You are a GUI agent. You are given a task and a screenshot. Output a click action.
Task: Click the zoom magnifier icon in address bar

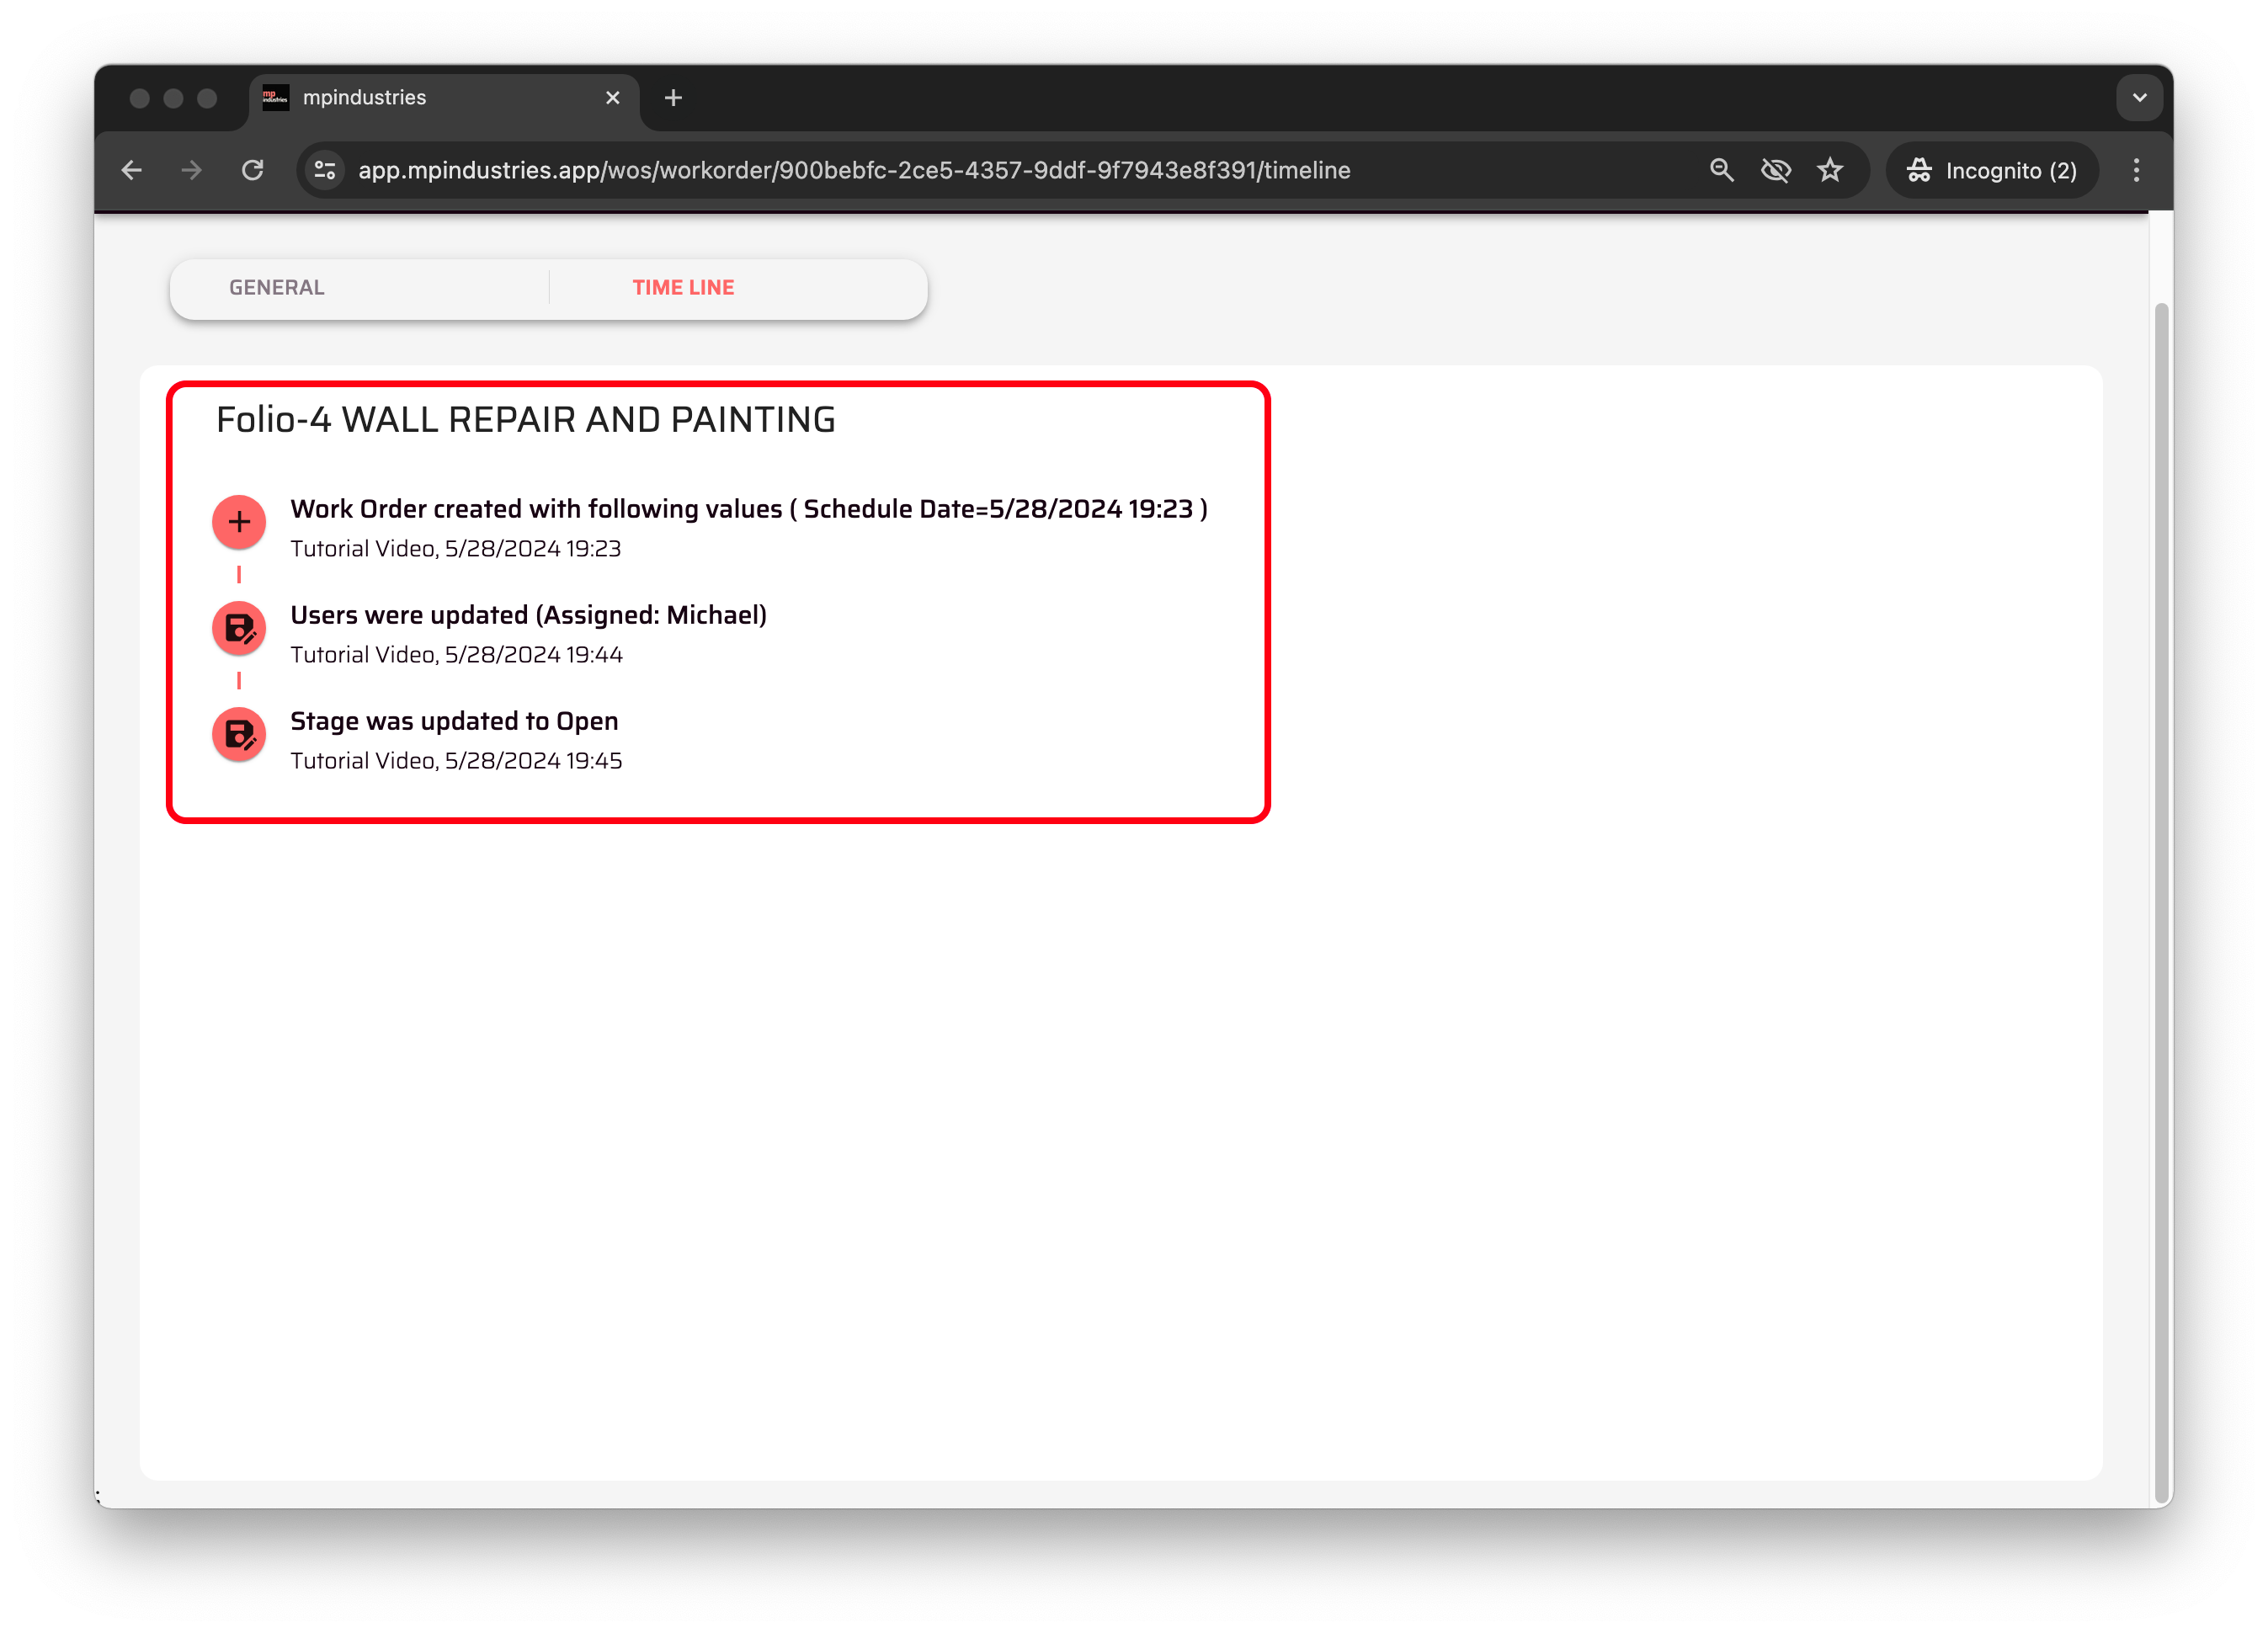click(1721, 170)
